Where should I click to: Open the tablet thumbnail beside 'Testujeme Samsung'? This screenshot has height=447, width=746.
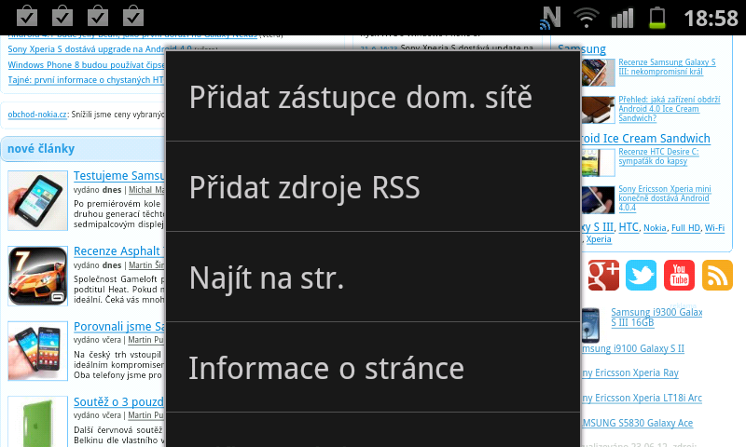tap(37, 200)
